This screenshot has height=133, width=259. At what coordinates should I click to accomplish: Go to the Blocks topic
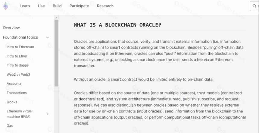[x=12, y=102]
